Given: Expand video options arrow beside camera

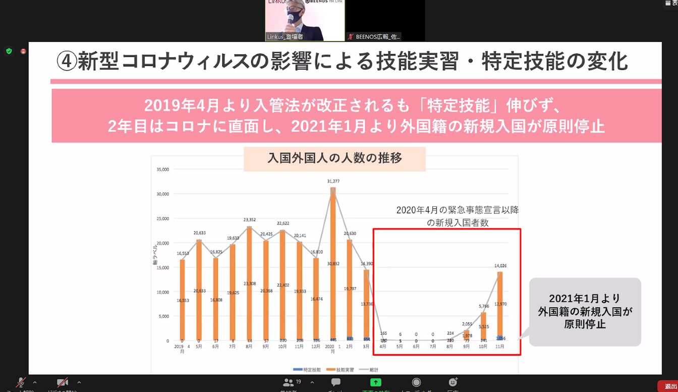Looking at the screenshot, I should pyautogui.click(x=79, y=382).
